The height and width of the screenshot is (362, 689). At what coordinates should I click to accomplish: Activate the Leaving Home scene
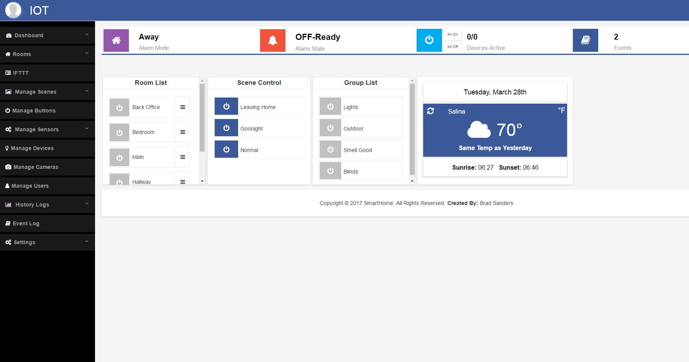(x=226, y=106)
